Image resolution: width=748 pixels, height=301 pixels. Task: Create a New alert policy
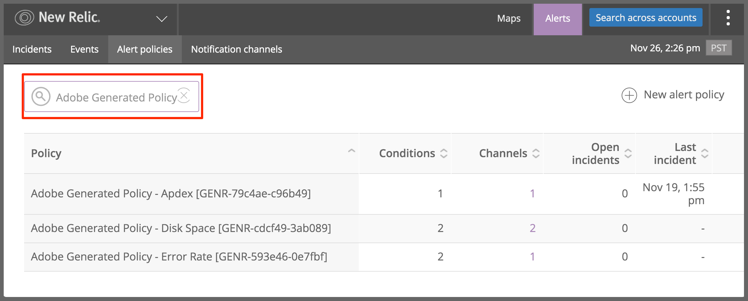pos(684,95)
